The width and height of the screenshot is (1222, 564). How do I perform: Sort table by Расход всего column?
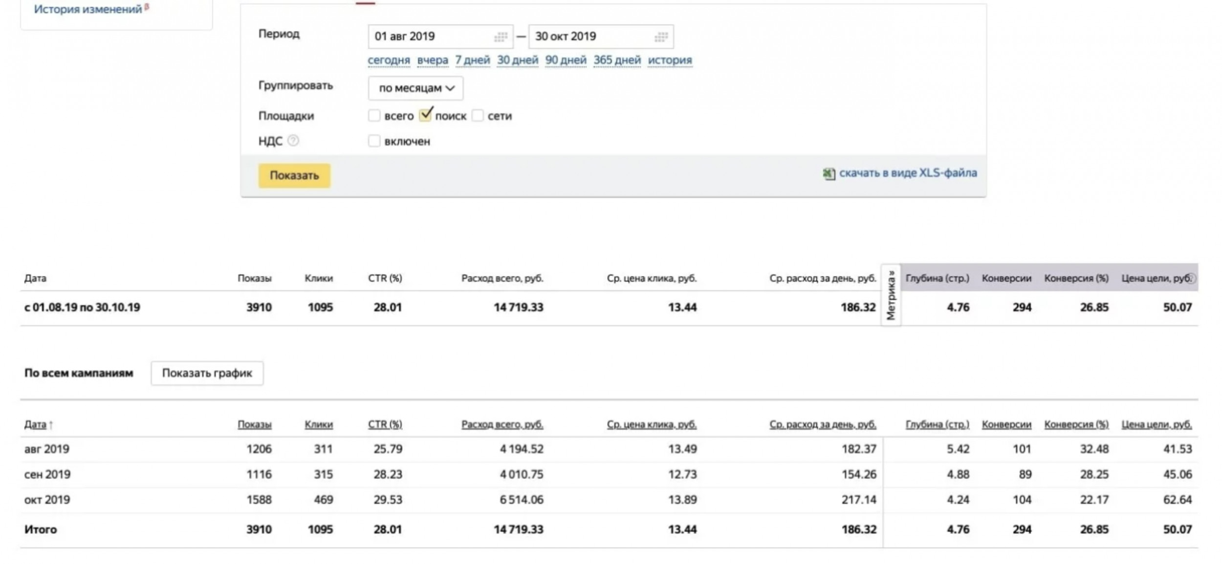[502, 424]
